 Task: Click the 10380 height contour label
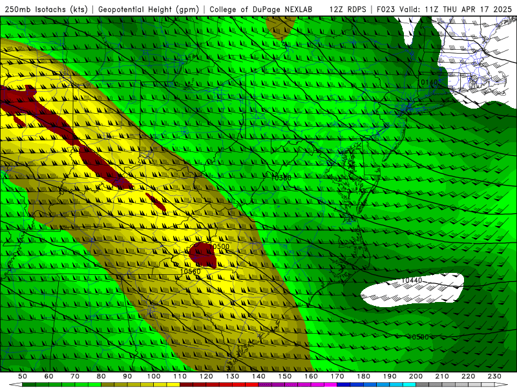[x=281, y=178]
